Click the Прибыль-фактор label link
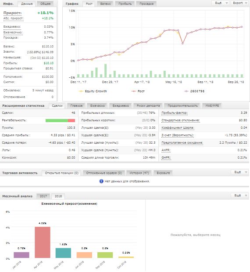The width and height of the screenshot is (250, 272). pos(175,113)
